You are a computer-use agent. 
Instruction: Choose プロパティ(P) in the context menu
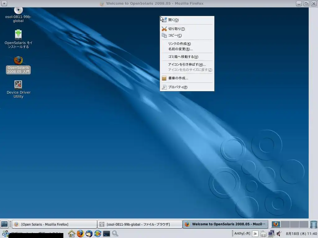click(x=187, y=87)
